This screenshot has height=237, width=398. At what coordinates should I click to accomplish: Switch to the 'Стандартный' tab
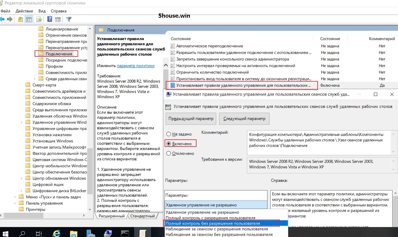click(142, 216)
